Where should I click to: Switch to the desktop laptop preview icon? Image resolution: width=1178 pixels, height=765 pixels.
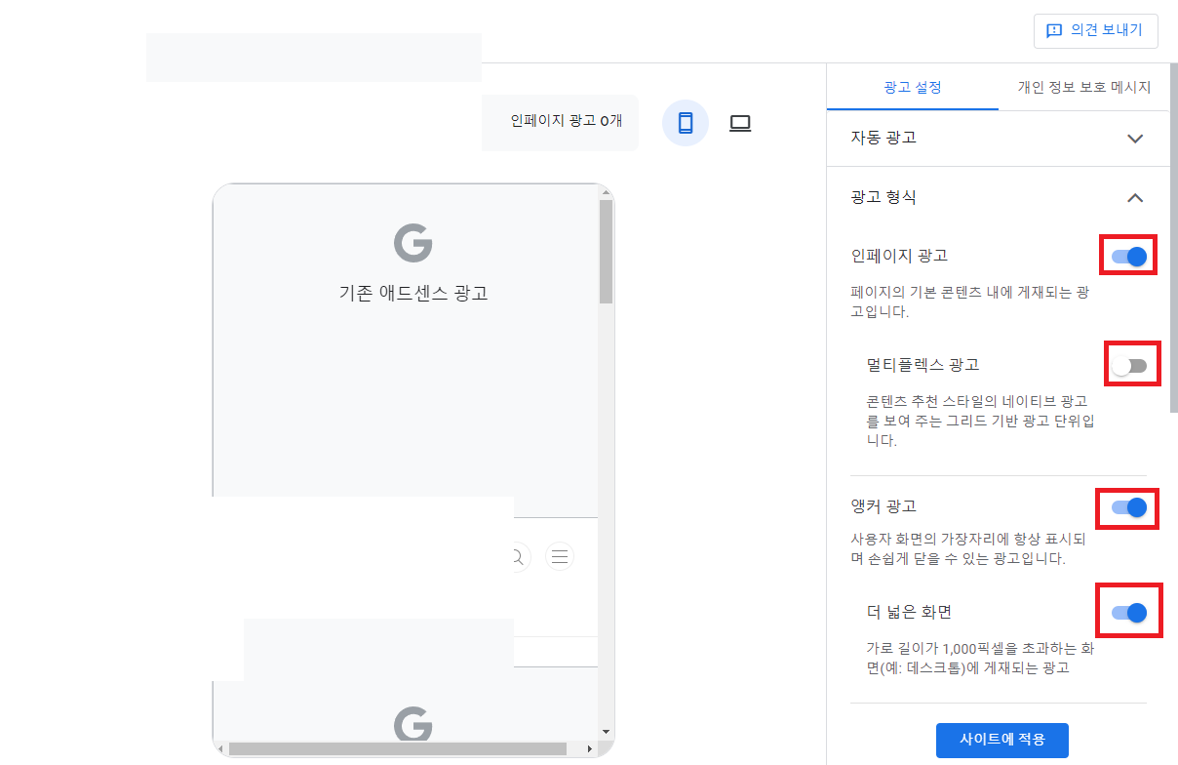(x=740, y=123)
